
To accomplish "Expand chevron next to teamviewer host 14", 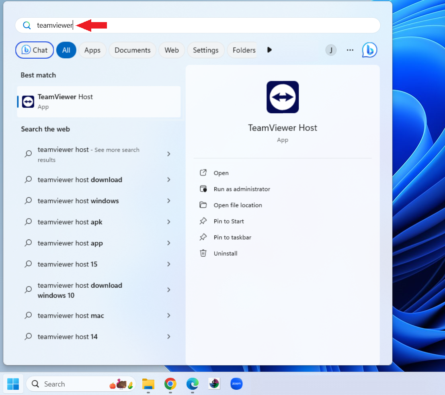I will point(169,337).
